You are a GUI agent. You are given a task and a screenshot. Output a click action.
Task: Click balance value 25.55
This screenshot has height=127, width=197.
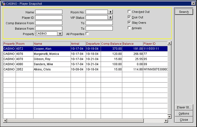(x=133, y=59)
